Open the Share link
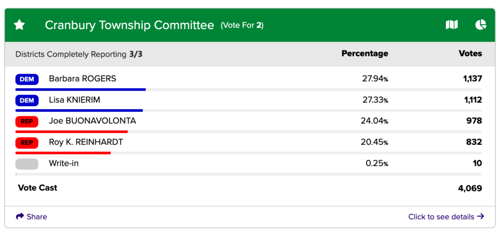This screenshot has height=236, width=497. [37, 217]
